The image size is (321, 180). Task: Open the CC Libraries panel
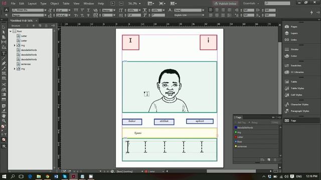pyautogui.click(x=294, y=72)
